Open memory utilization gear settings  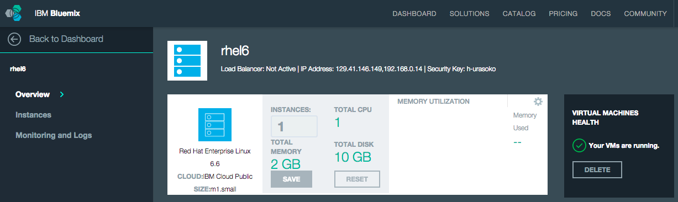point(538,102)
